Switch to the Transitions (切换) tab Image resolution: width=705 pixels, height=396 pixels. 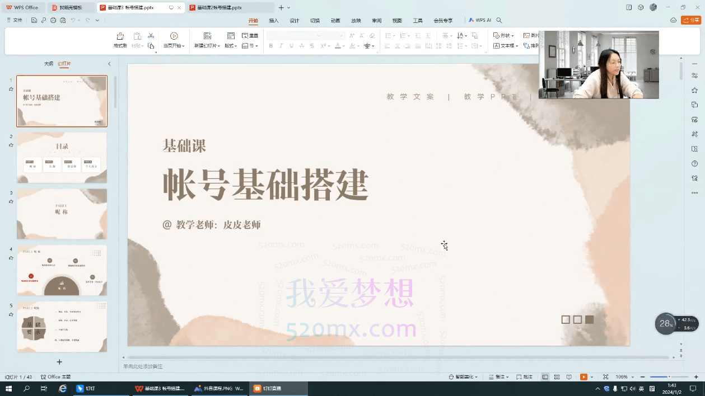315,20
